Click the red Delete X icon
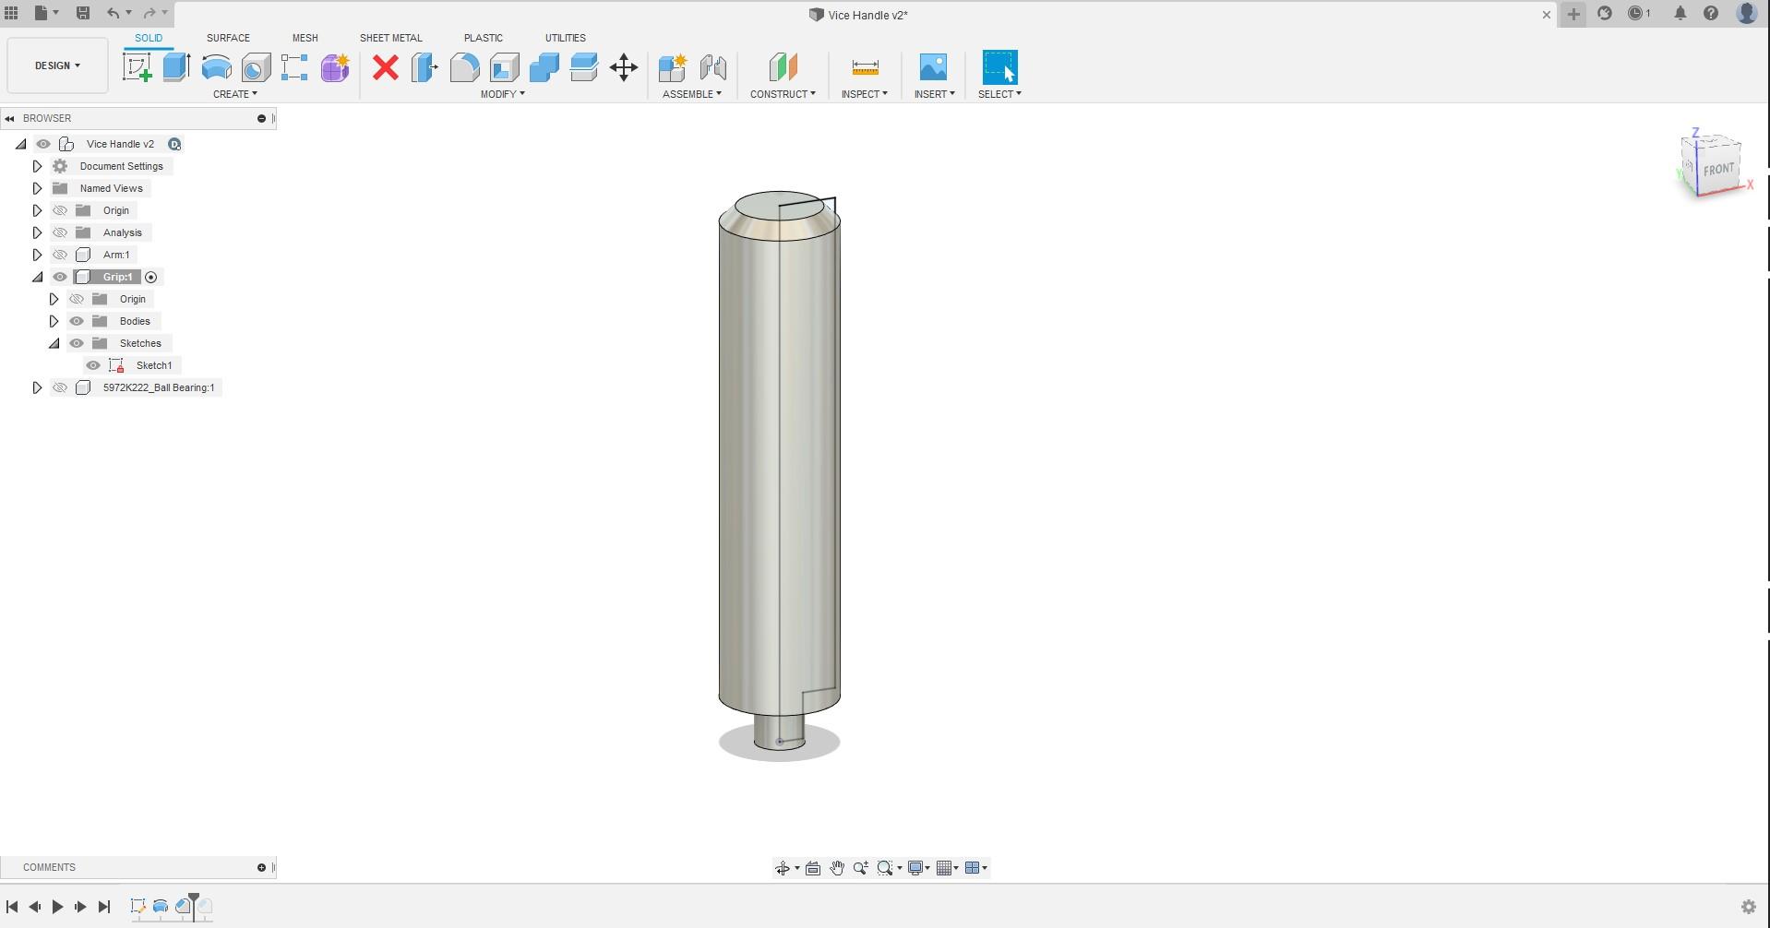Viewport: 1770px width, 928px height. click(386, 67)
